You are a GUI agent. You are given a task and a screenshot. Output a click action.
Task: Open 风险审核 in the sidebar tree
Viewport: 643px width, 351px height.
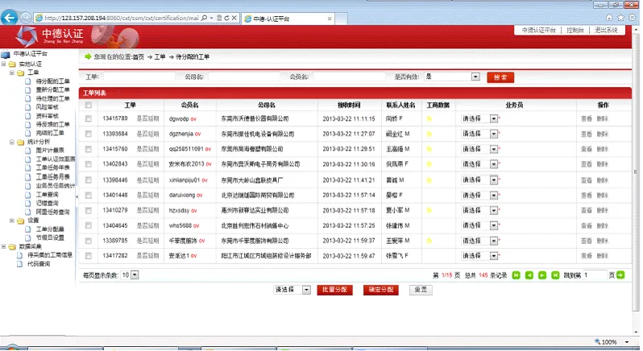[48, 107]
